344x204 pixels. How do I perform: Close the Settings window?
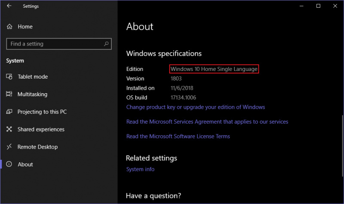335,6
